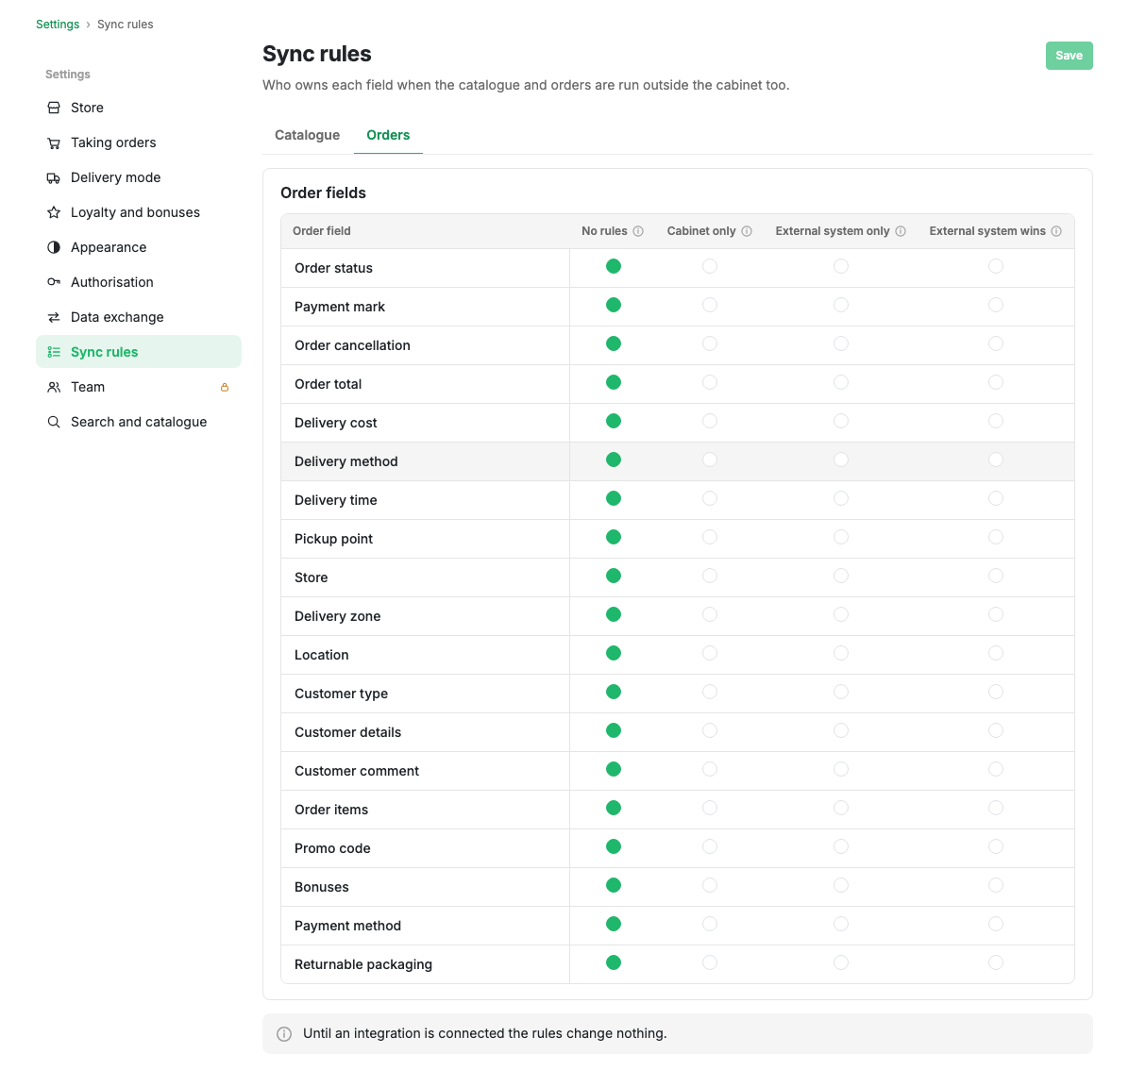Click the External system only column header
Viewport: 1129px width, 1087px height.
833,231
